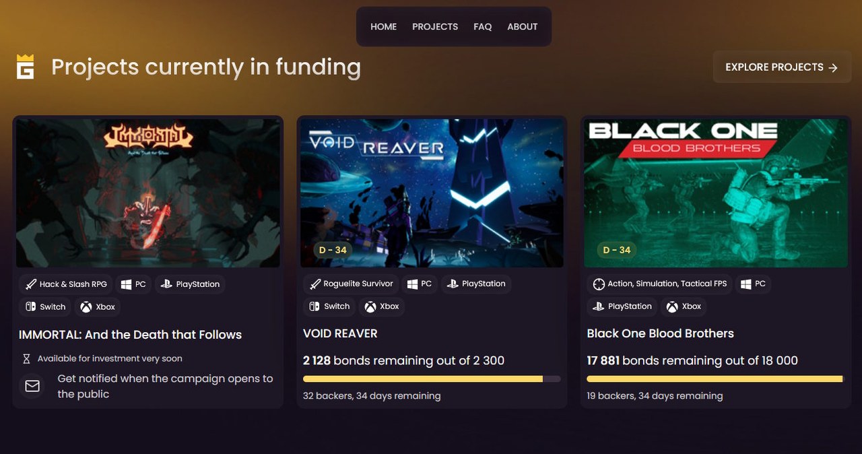Select ABOUT from the navigation bar
The image size is (862, 454).
coord(523,27)
